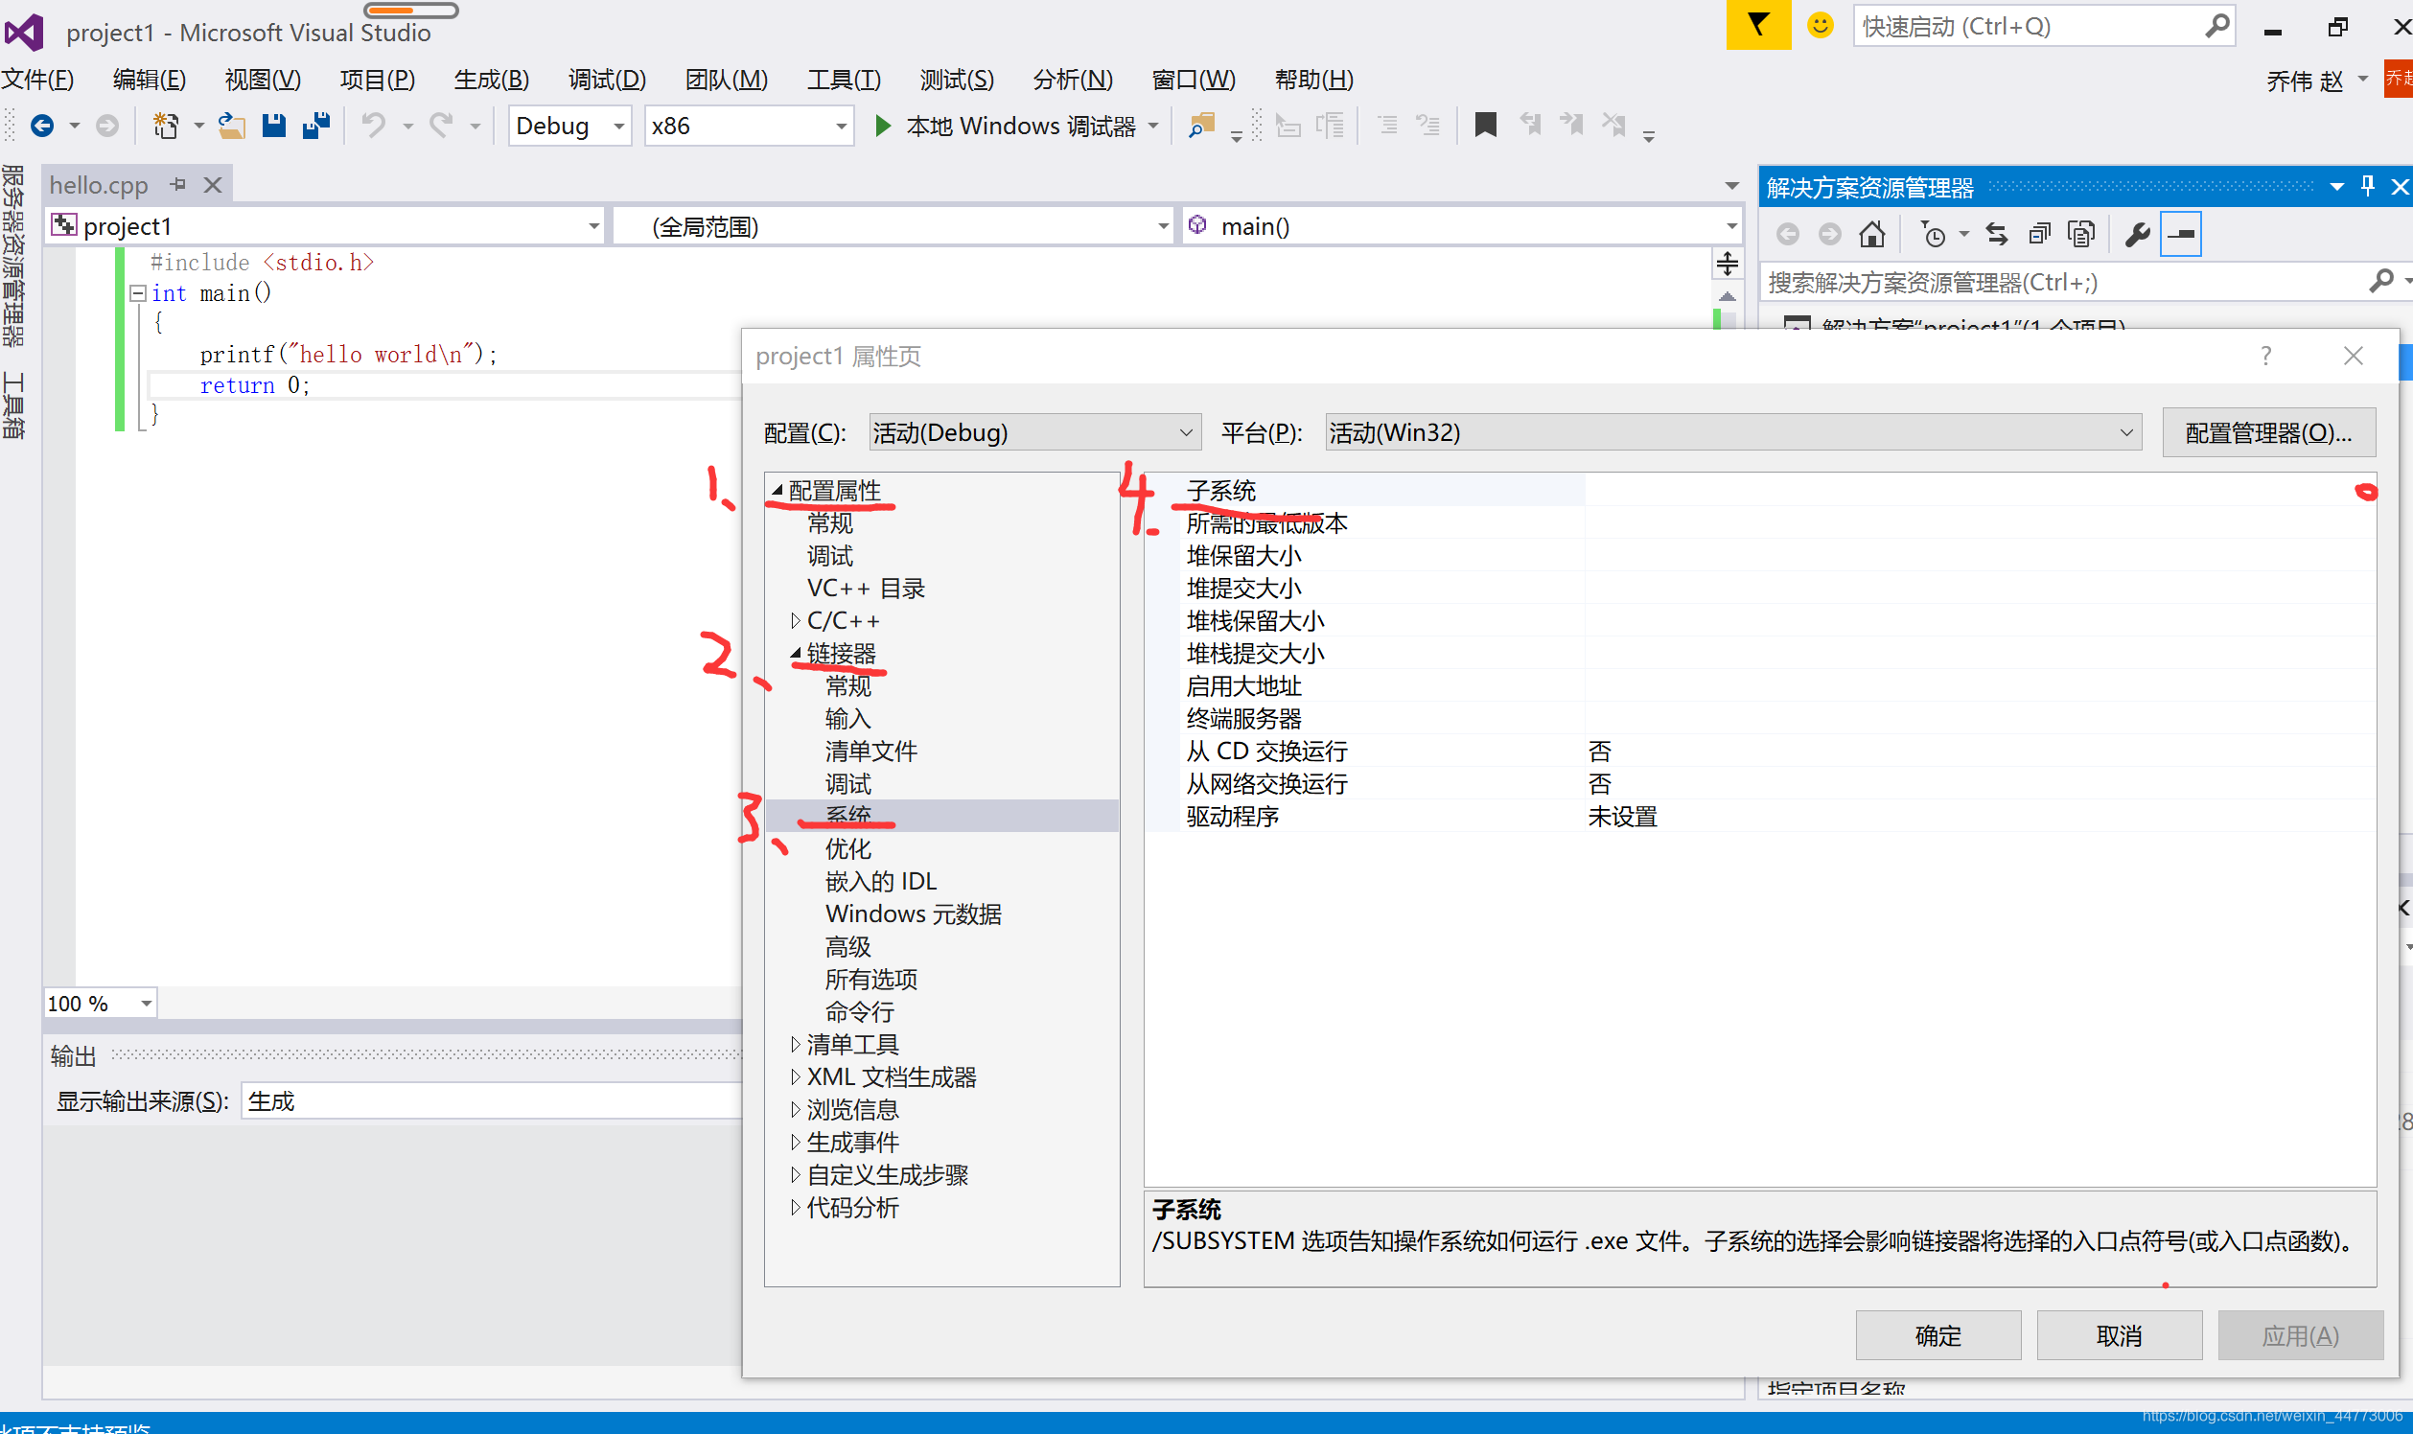The image size is (2413, 1434).
Task: Click the Find in Files toolbar icon
Action: click(1201, 126)
